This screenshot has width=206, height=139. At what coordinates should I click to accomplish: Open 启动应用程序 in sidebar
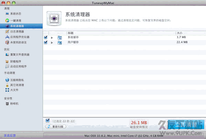pyautogui.click(x=18, y=66)
